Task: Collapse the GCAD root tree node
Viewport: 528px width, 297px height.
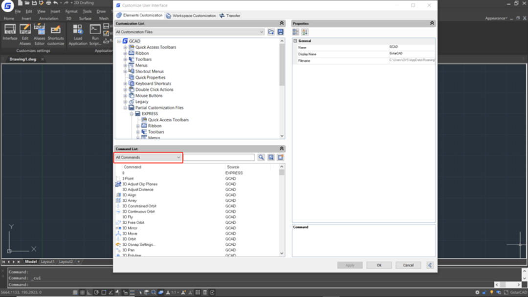Action: (119, 41)
